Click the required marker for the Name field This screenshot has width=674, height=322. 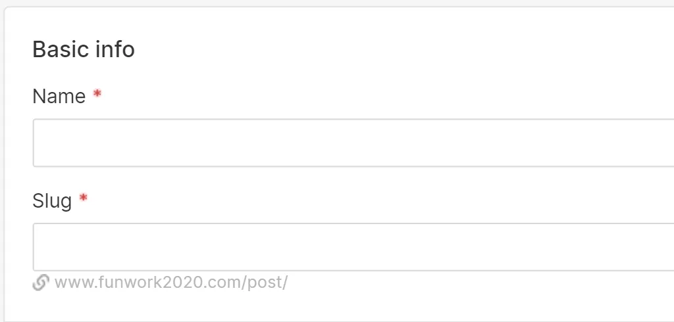97,95
